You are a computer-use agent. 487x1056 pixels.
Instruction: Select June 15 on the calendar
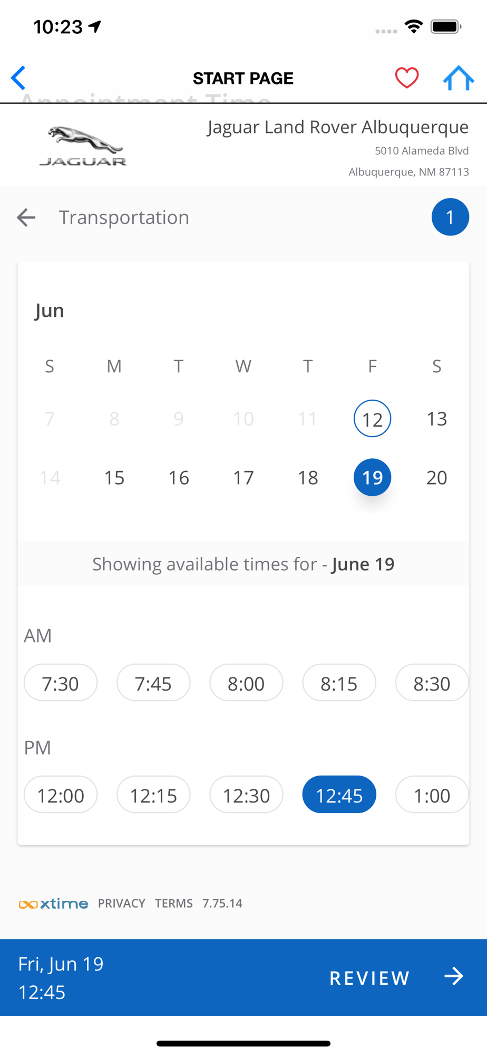coord(114,477)
